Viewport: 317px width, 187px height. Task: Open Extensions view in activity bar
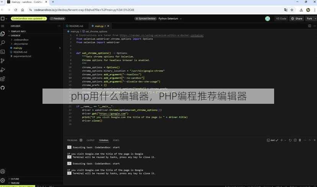point(3,79)
